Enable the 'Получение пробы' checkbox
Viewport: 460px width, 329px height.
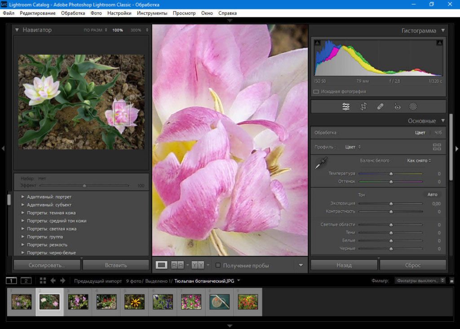click(218, 265)
